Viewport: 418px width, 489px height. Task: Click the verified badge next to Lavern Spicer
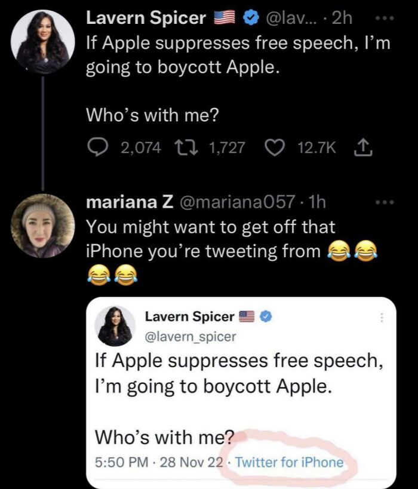[x=250, y=19]
